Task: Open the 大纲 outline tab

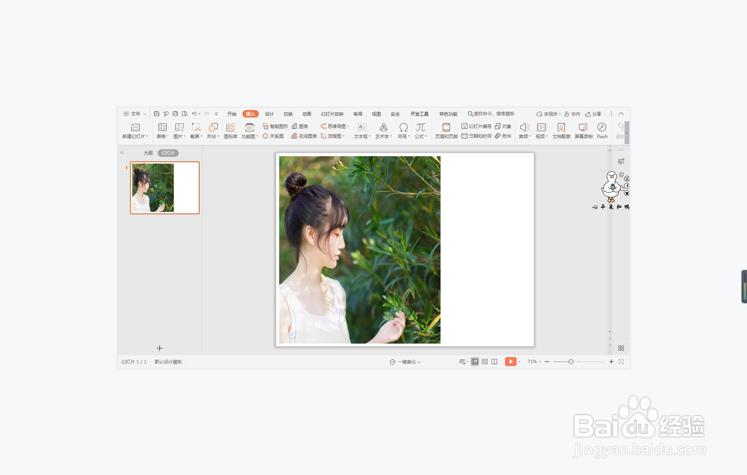Action: [x=148, y=153]
